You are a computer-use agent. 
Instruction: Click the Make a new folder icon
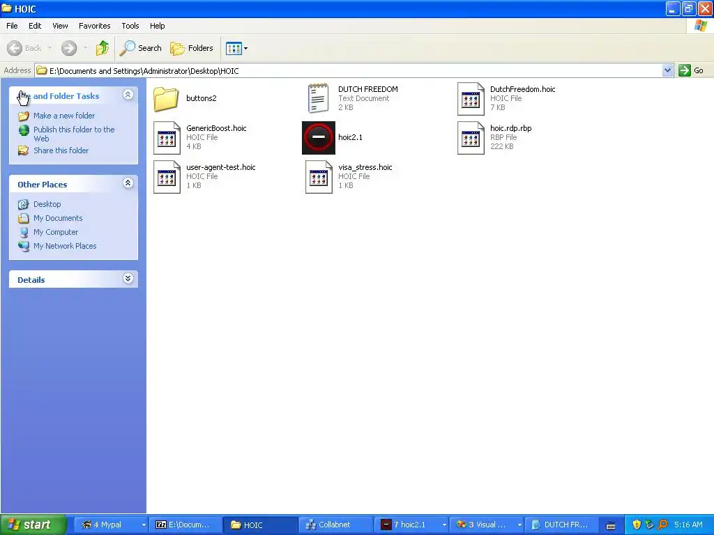tap(24, 116)
